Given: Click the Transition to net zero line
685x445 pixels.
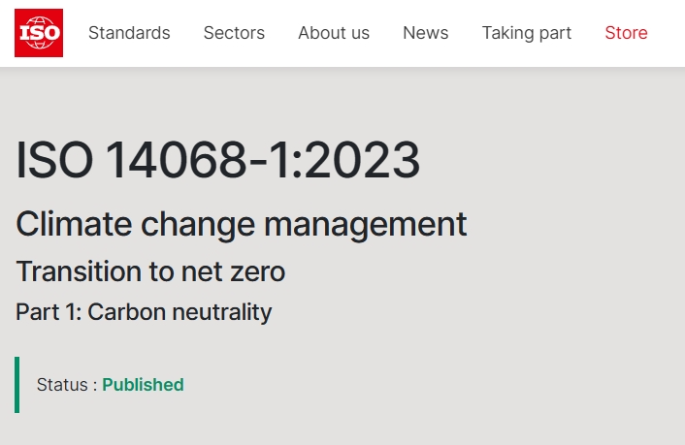Looking at the screenshot, I should click(150, 271).
